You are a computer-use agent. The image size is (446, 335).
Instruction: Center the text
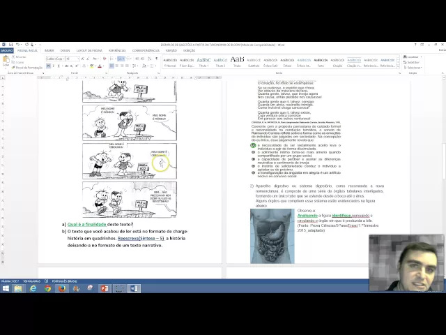click(x=117, y=66)
